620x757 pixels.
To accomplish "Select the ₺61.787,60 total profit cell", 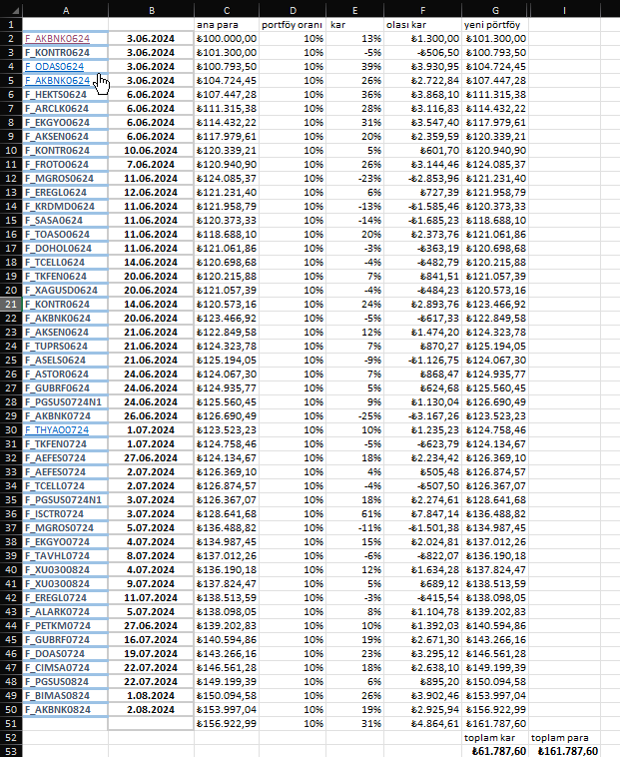I will tap(495, 751).
